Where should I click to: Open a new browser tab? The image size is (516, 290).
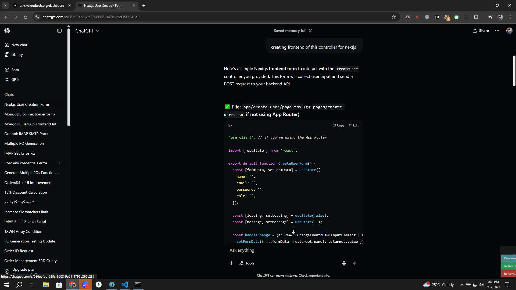(144, 5)
